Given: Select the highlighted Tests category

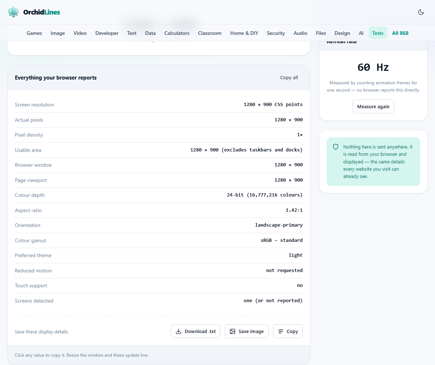Looking at the screenshot, I should click(x=378, y=33).
